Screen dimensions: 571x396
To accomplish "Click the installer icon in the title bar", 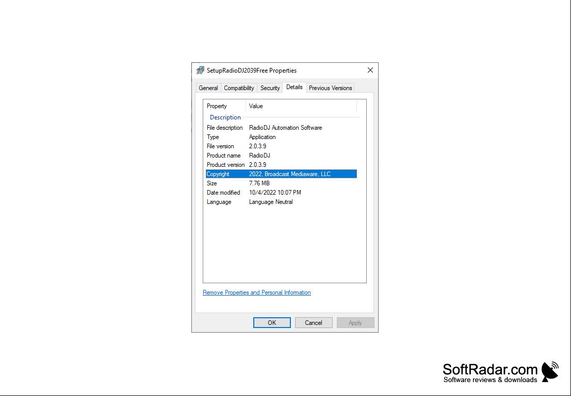I will tap(200, 70).
